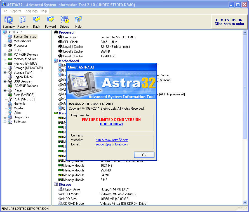Go Forward using toolbar arrow icon
The height and width of the screenshot is (212, 249).
click(x=50, y=22)
